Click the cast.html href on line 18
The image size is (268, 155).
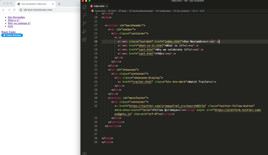coord(146,50)
